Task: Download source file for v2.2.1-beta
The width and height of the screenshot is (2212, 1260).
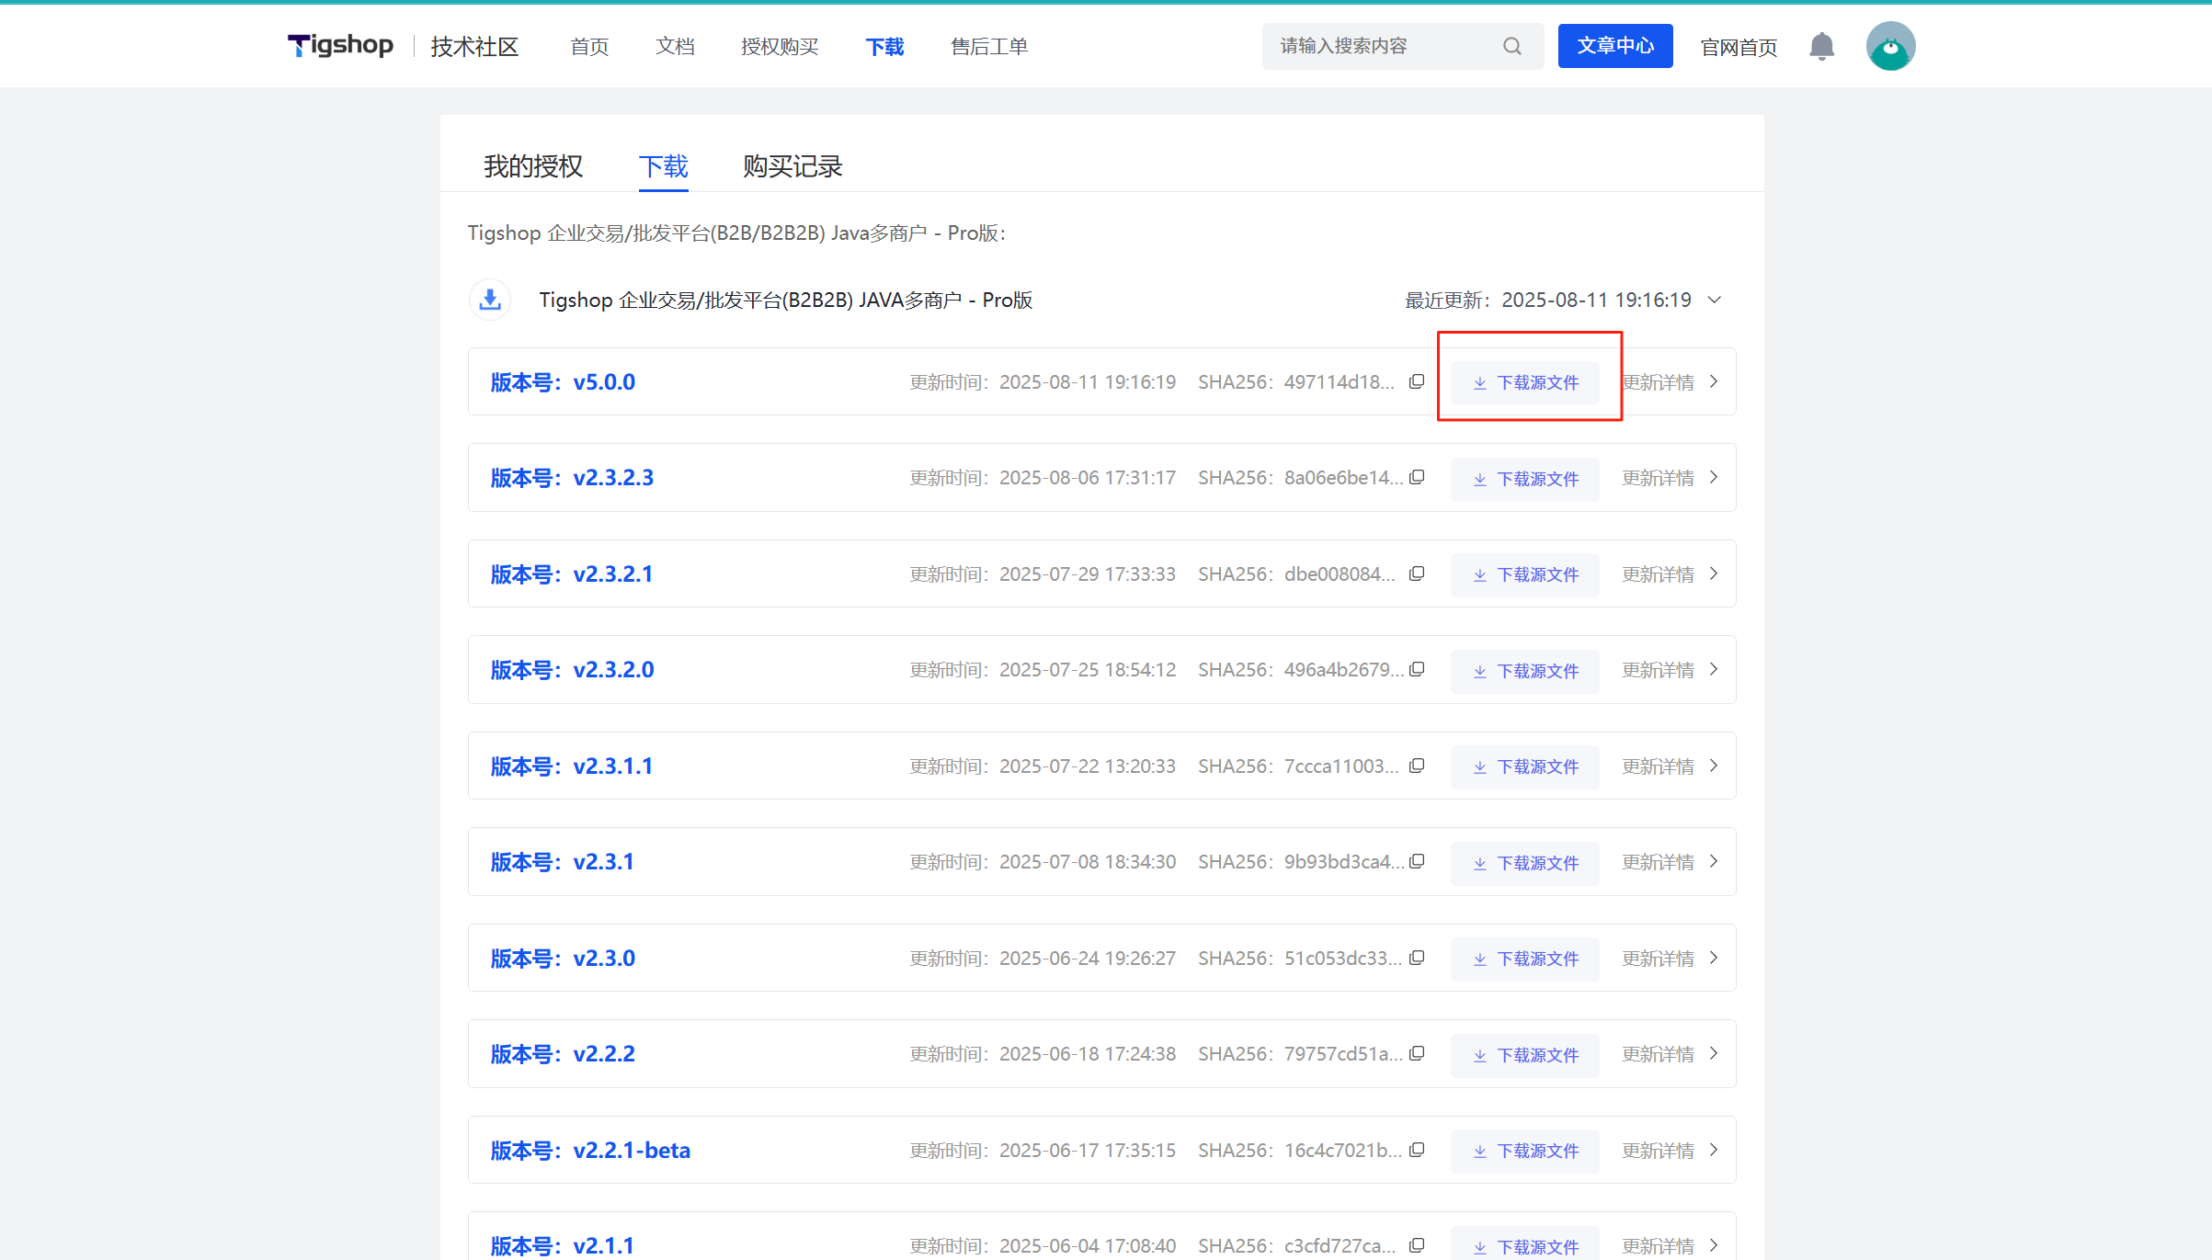Action: pos(1524,1151)
